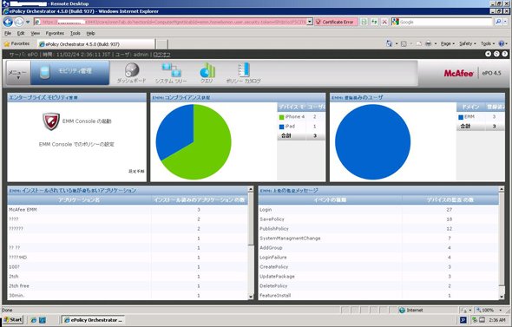
Task: Click the McAfee EMM application row
Action: coord(128,210)
